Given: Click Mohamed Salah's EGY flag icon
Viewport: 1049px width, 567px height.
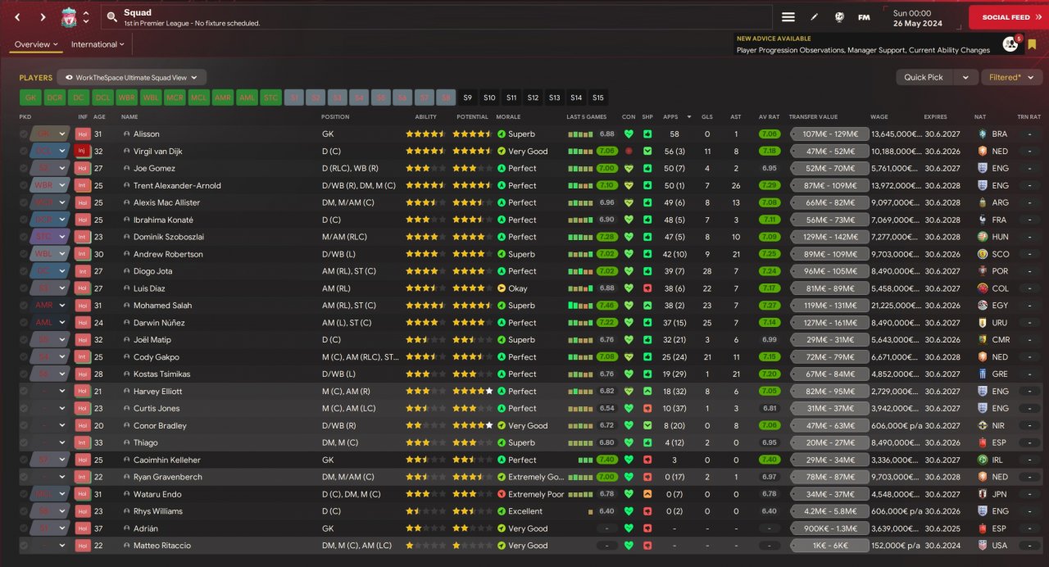Looking at the screenshot, I should click(983, 306).
